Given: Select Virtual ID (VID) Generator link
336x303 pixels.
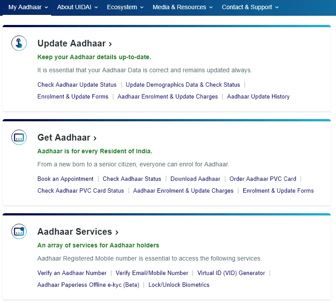Looking at the screenshot, I should pos(231,273).
